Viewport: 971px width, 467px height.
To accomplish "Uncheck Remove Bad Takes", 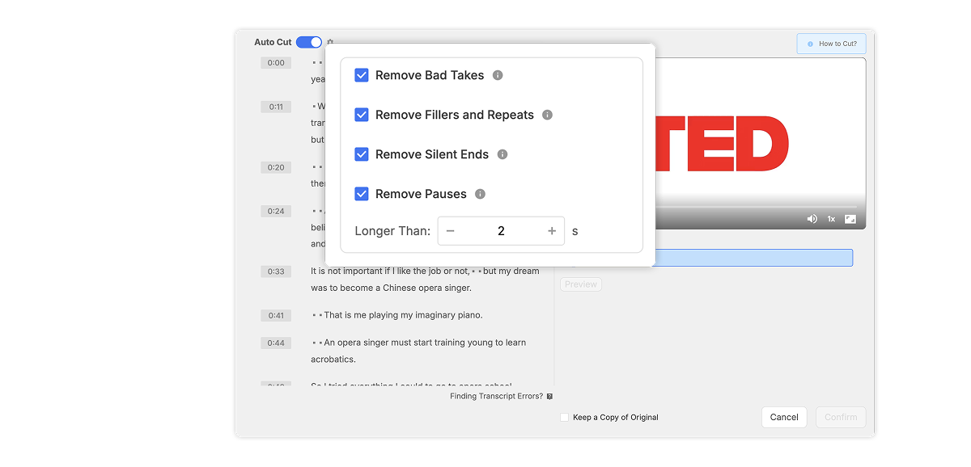I will pyautogui.click(x=361, y=75).
